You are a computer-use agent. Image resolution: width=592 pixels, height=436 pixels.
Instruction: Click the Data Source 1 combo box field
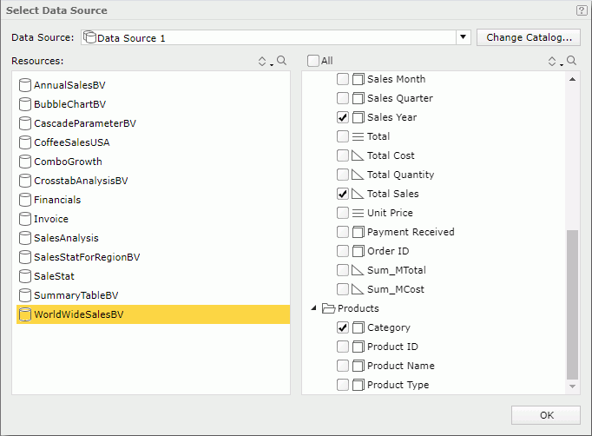276,37
